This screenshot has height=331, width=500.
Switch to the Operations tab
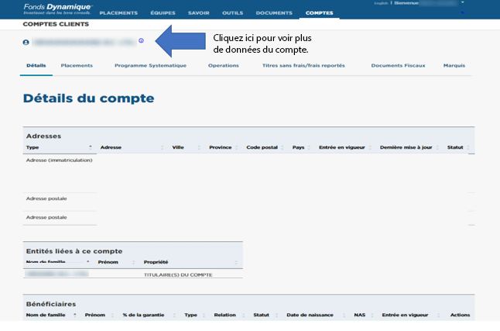click(x=224, y=65)
